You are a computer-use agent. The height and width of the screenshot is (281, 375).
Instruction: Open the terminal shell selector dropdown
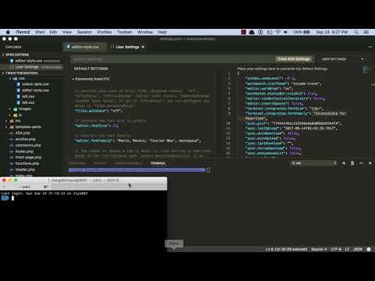pos(314,163)
